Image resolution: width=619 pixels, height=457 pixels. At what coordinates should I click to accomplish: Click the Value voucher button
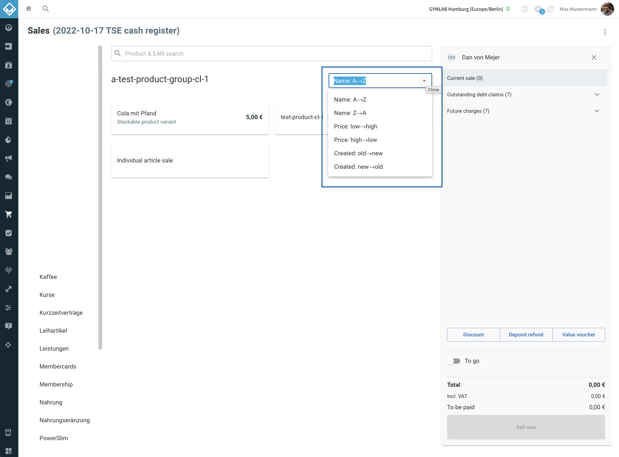pyautogui.click(x=578, y=335)
